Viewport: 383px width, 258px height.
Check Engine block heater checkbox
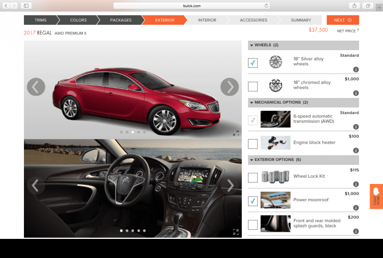click(253, 144)
